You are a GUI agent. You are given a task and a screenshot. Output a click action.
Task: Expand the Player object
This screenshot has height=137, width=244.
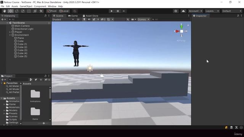pyautogui.click(x=10, y=32)
